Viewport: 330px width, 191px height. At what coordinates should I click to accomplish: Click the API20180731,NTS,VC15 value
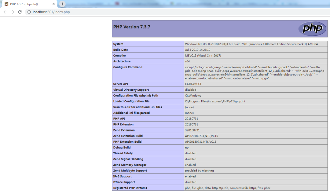(x=200, y=142)
